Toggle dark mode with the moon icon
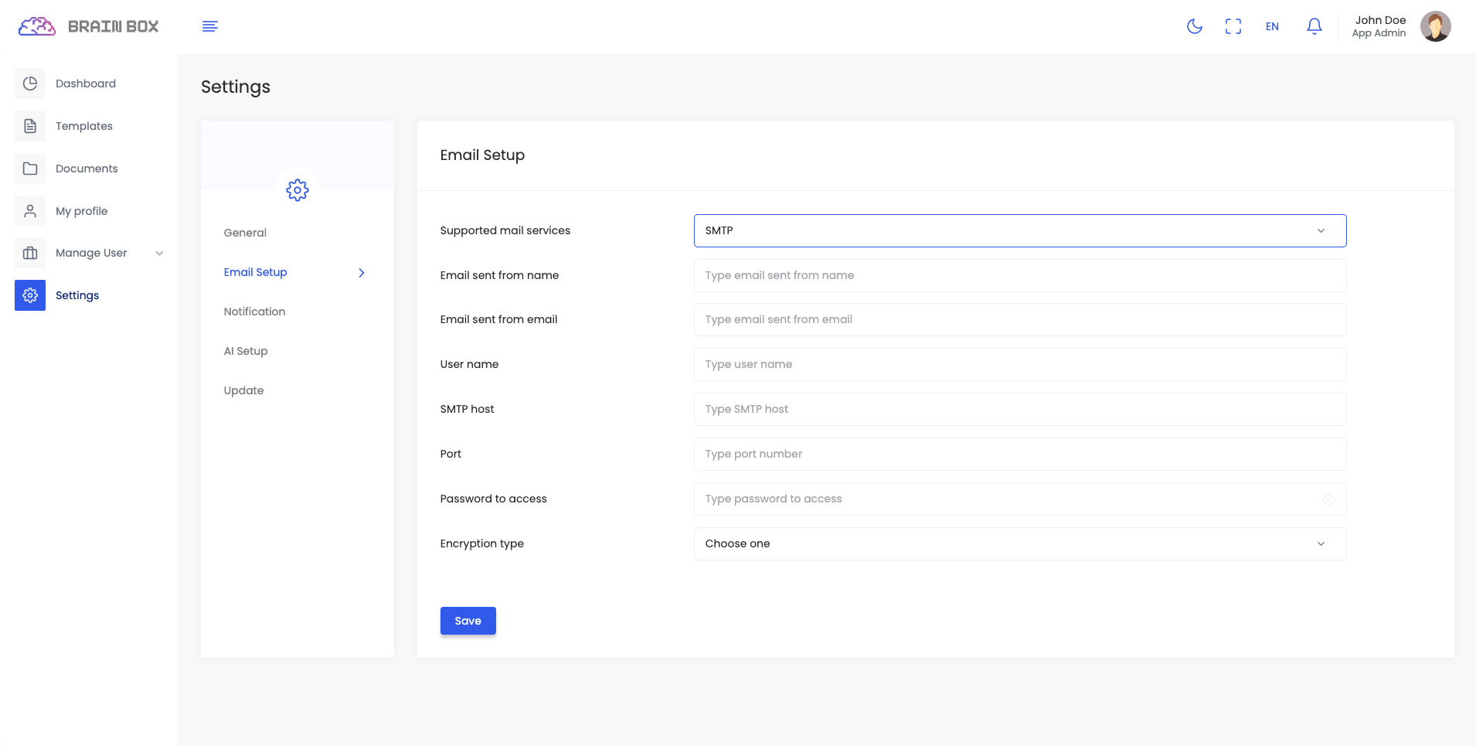 tap(1194, 26)
